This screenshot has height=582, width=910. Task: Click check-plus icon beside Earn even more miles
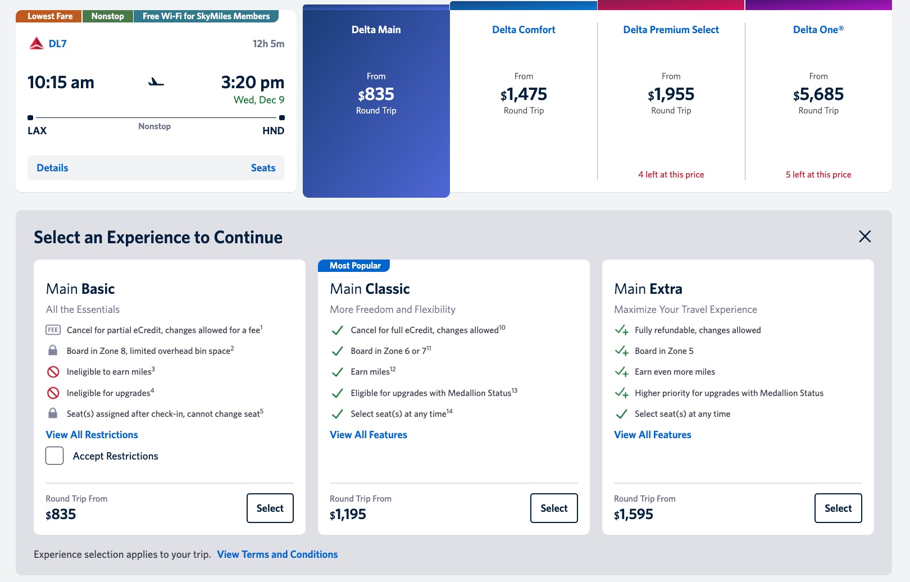coord(621,372)
